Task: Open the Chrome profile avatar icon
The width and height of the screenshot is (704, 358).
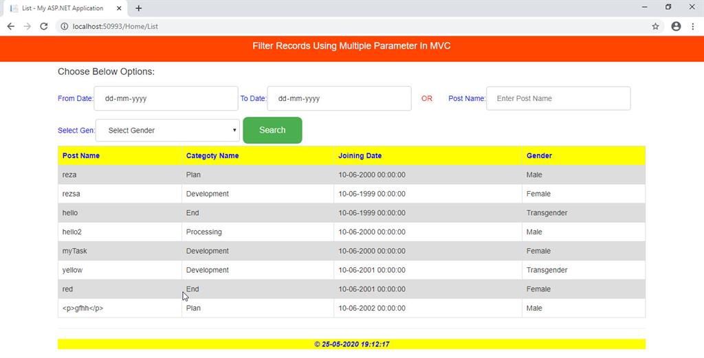Action: point(676,27)
